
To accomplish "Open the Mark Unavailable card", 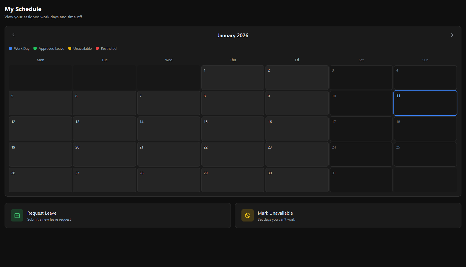I will [348, 215].
